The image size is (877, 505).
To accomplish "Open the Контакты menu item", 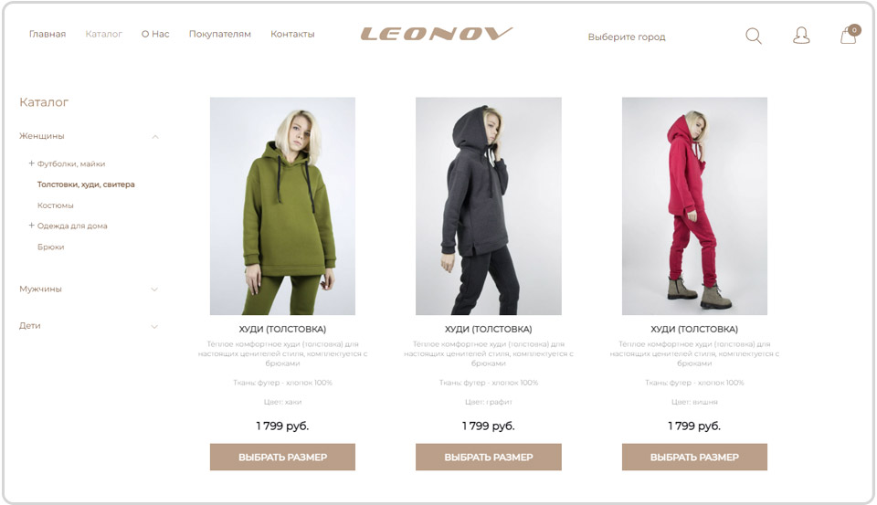I will [x=292, y=34].
